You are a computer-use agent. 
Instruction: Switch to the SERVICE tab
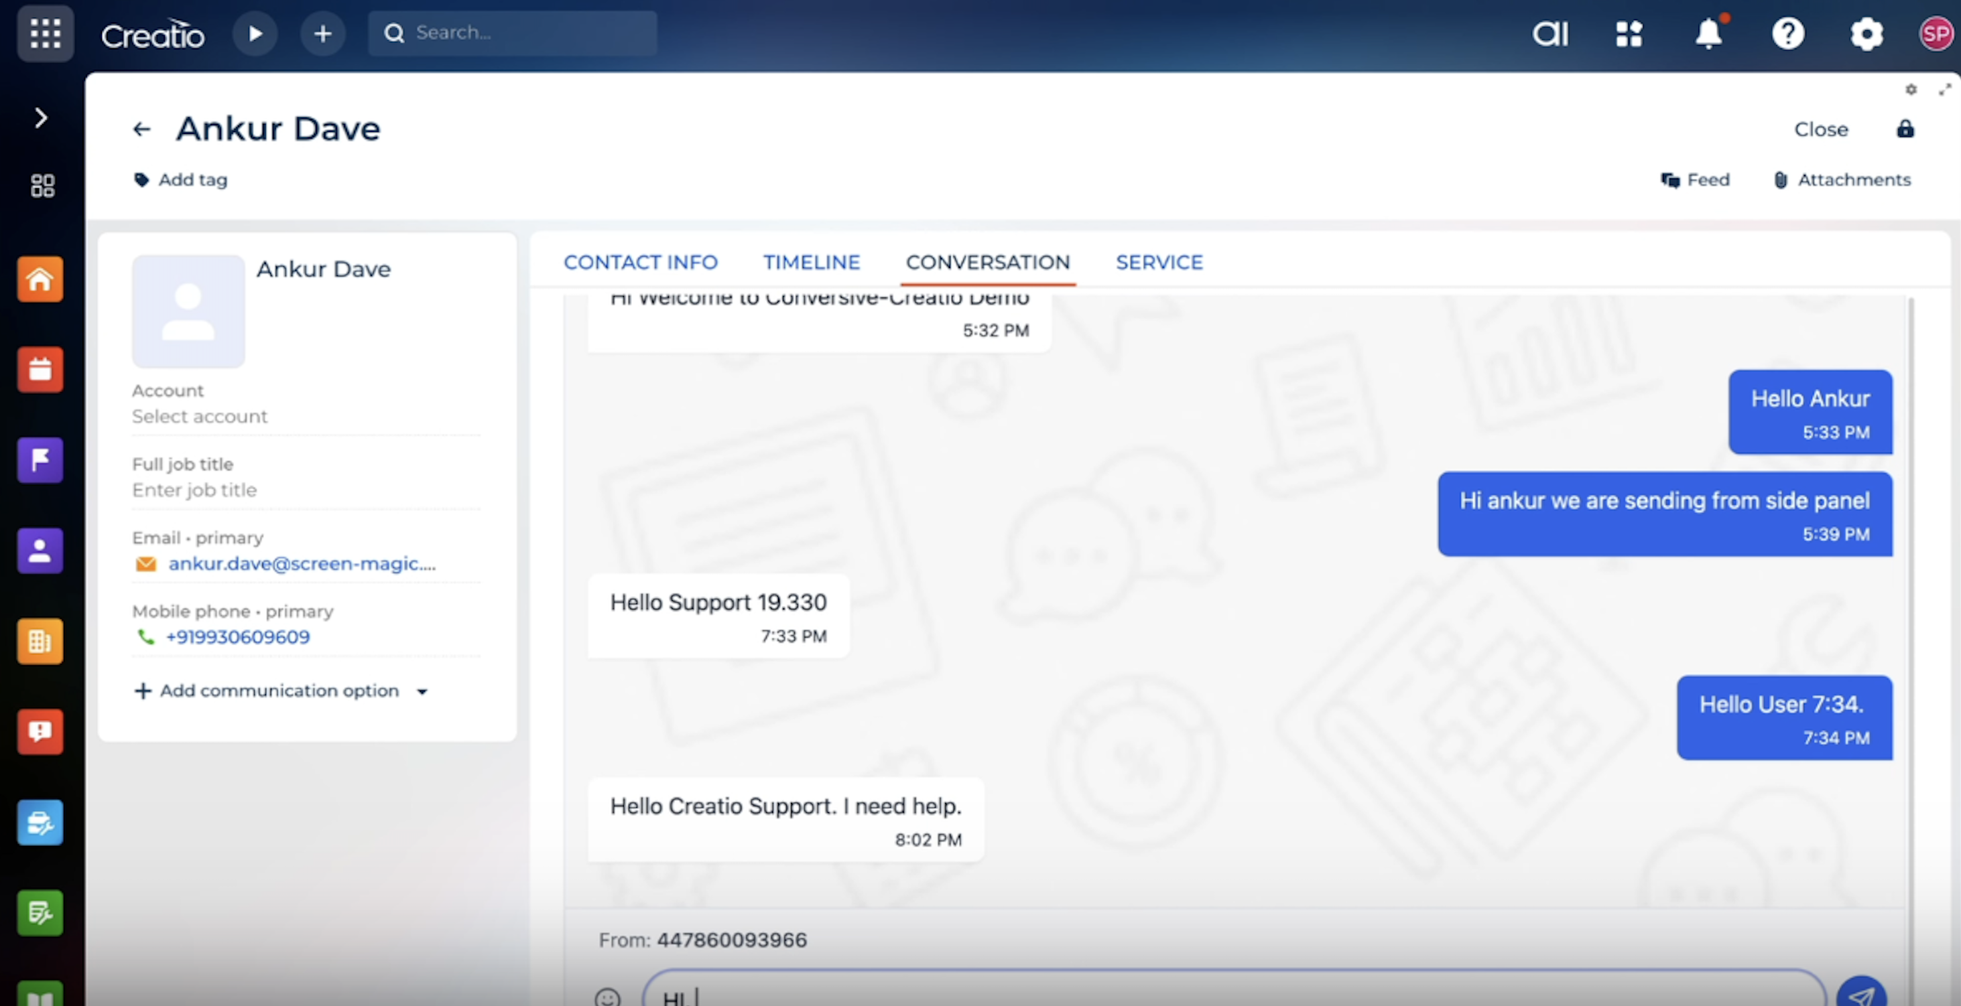pos(1159,263)
